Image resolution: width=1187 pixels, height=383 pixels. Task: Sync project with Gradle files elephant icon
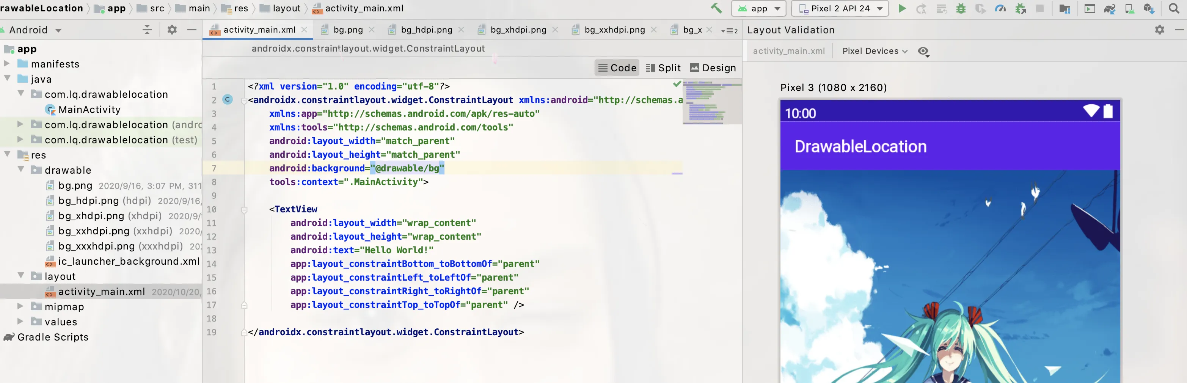pos(1110,9)
